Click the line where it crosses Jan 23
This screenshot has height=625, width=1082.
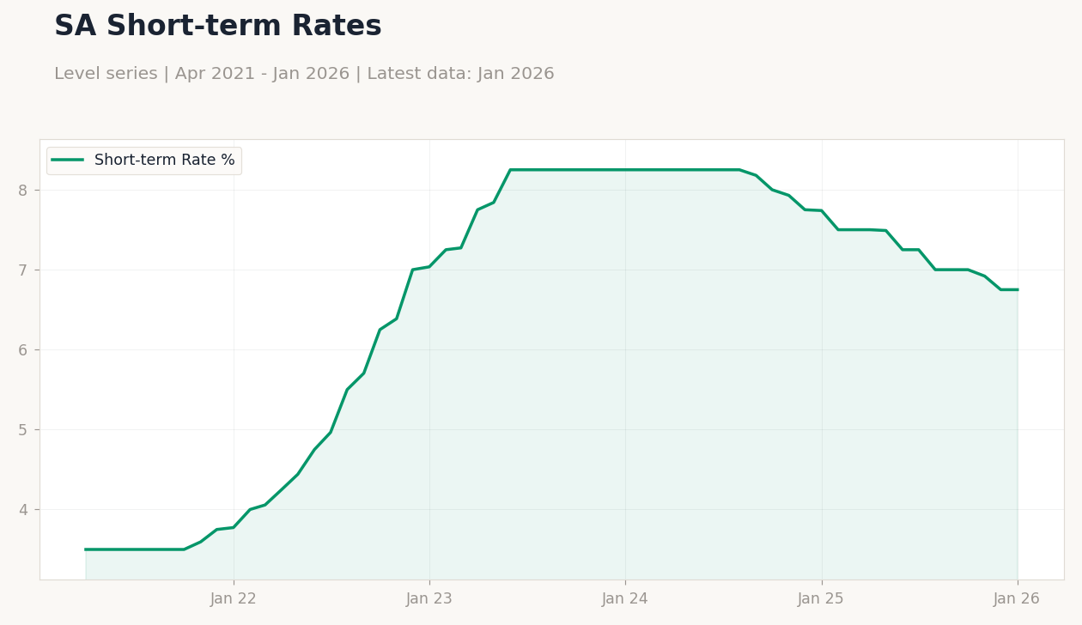tap(429, 267)
